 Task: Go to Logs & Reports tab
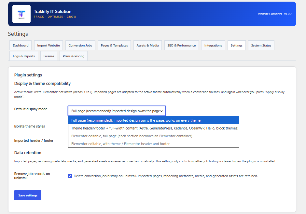[x=24, y=56]
